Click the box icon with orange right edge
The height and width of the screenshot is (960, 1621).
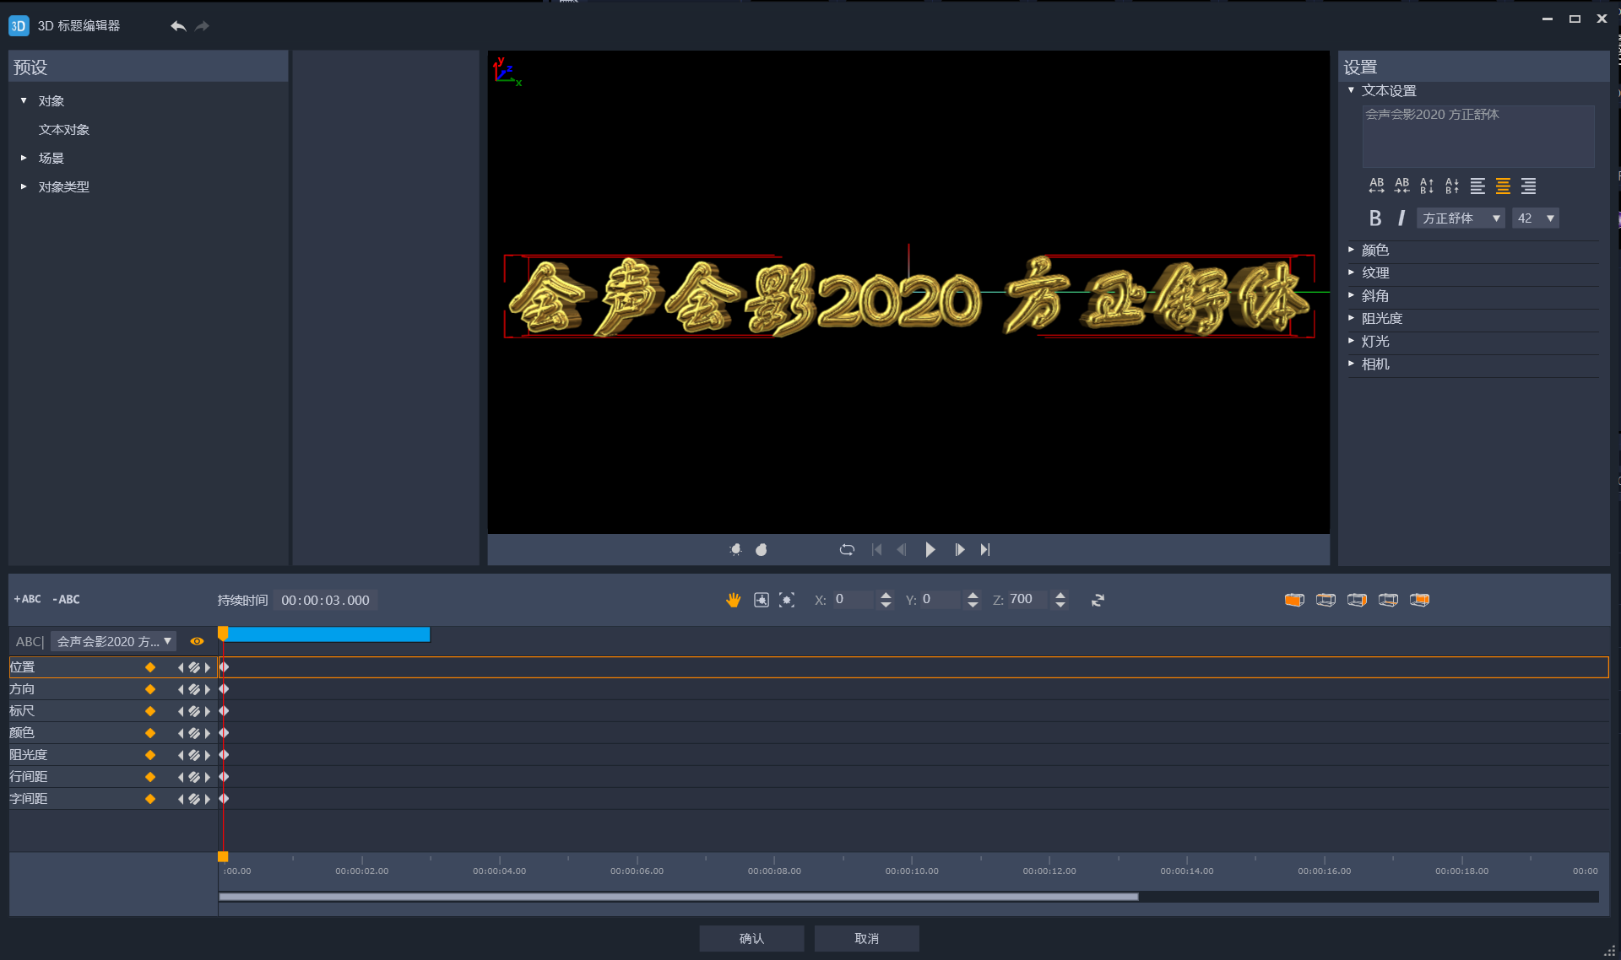tap(1357, 600)
